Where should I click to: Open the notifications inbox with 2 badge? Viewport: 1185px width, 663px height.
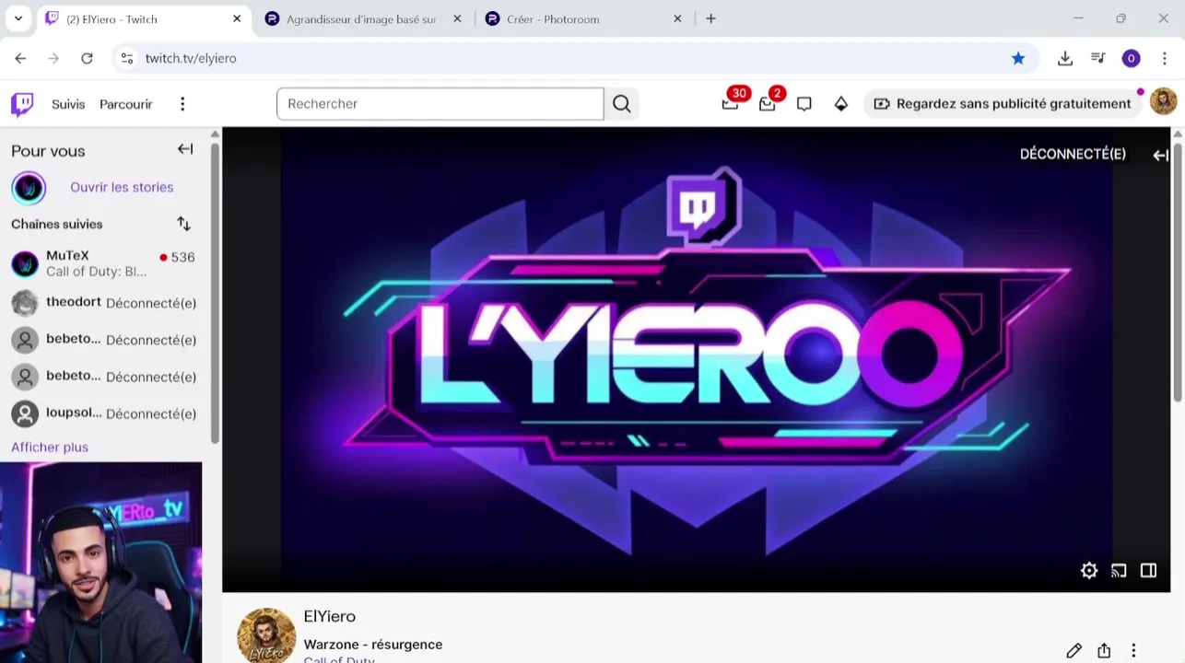768,104
